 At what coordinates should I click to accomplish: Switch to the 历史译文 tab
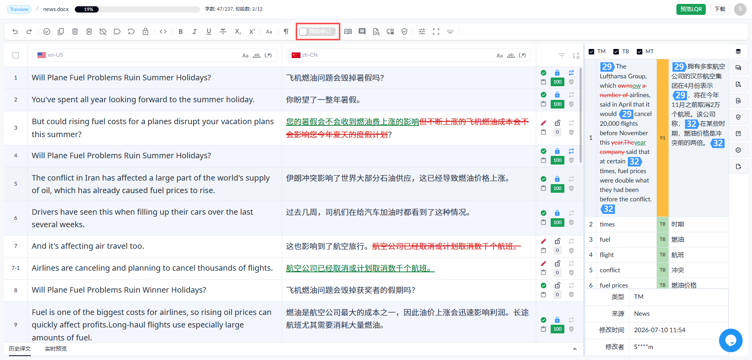20,349
